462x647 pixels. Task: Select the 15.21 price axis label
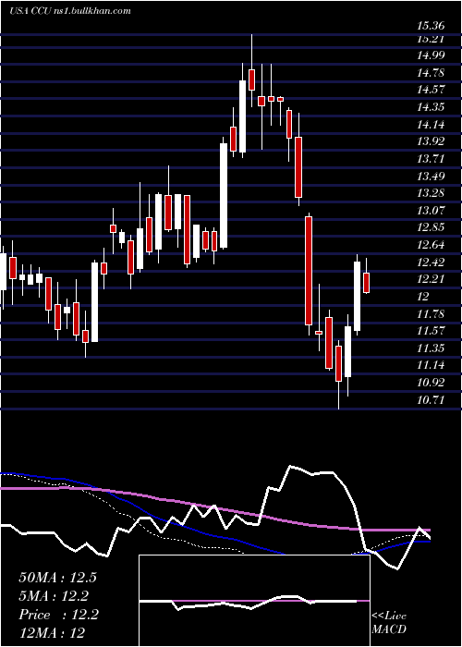(431, 39)
